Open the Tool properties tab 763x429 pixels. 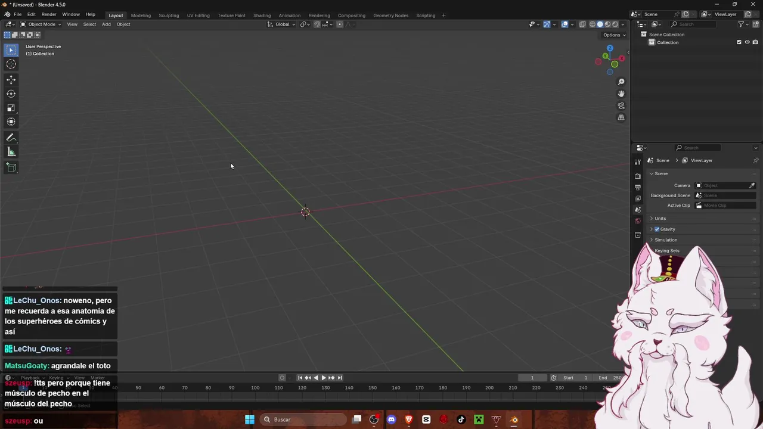click(638, 161)
